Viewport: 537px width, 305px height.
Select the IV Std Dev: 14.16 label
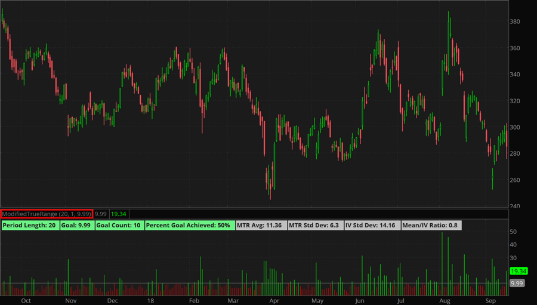click(x=370, y=226)
